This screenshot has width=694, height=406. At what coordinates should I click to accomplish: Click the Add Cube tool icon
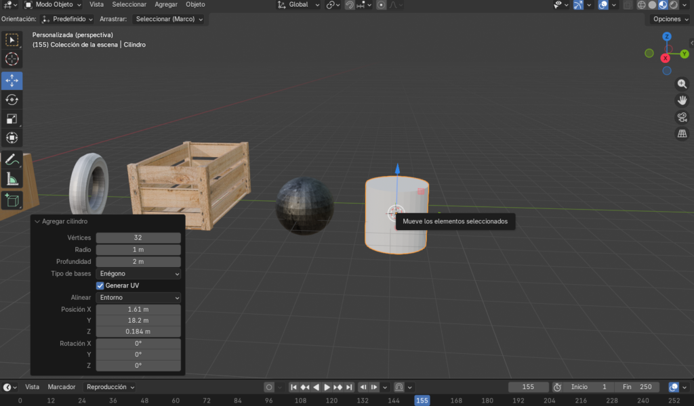click(x=12, y=200)
